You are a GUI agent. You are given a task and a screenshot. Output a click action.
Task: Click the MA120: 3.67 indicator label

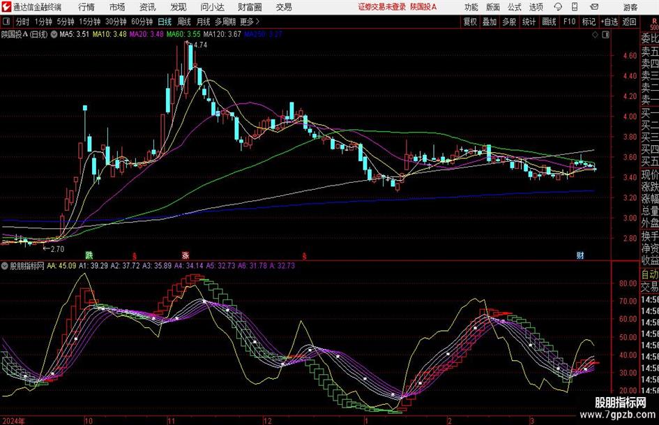click(x=222, y=34)
